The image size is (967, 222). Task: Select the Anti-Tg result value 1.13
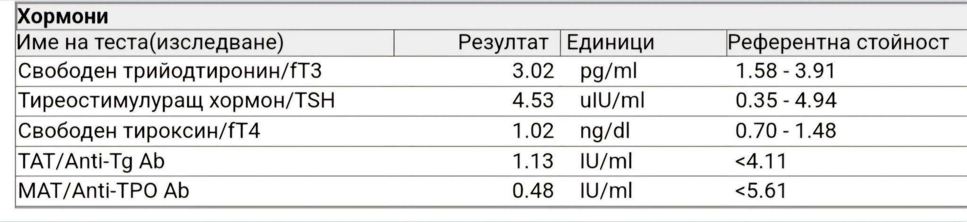click(x=533, y=162)
